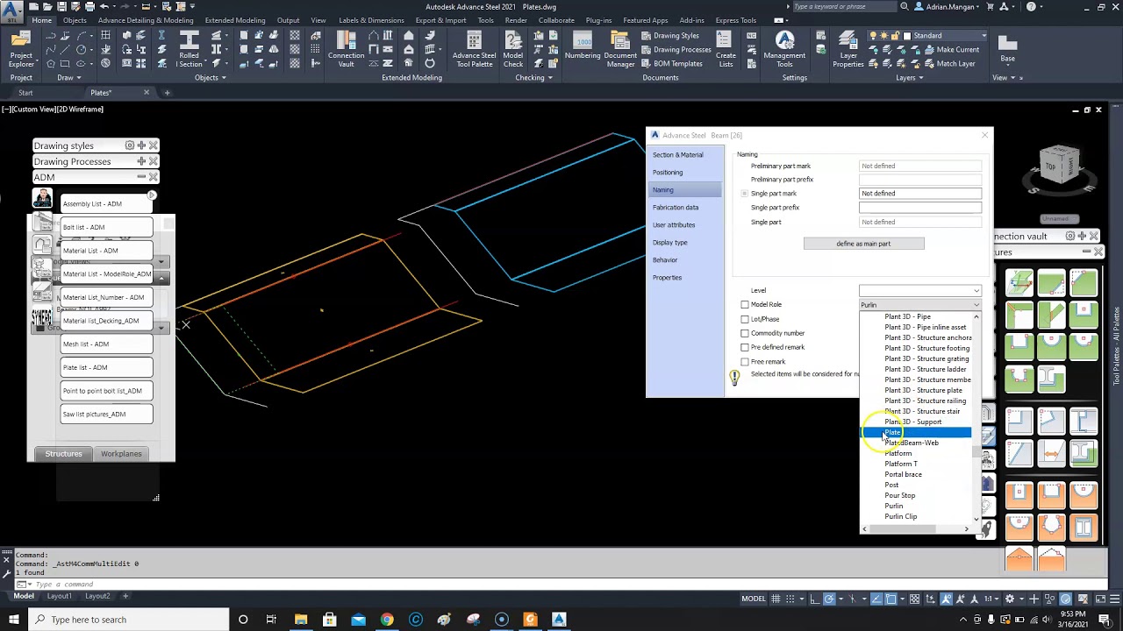Image resolution: width=1123 pixels, height=631 pixels.
Task: Toggle the drawing grid display in status bar
Action: [776, 599]
